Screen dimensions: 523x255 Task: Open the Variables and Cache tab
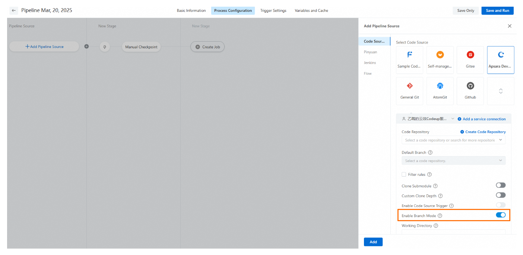(311, 10)
